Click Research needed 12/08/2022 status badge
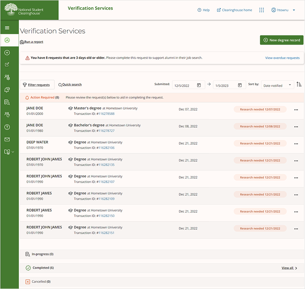Viewport: 305px width, 289px height. pos(260,126)
